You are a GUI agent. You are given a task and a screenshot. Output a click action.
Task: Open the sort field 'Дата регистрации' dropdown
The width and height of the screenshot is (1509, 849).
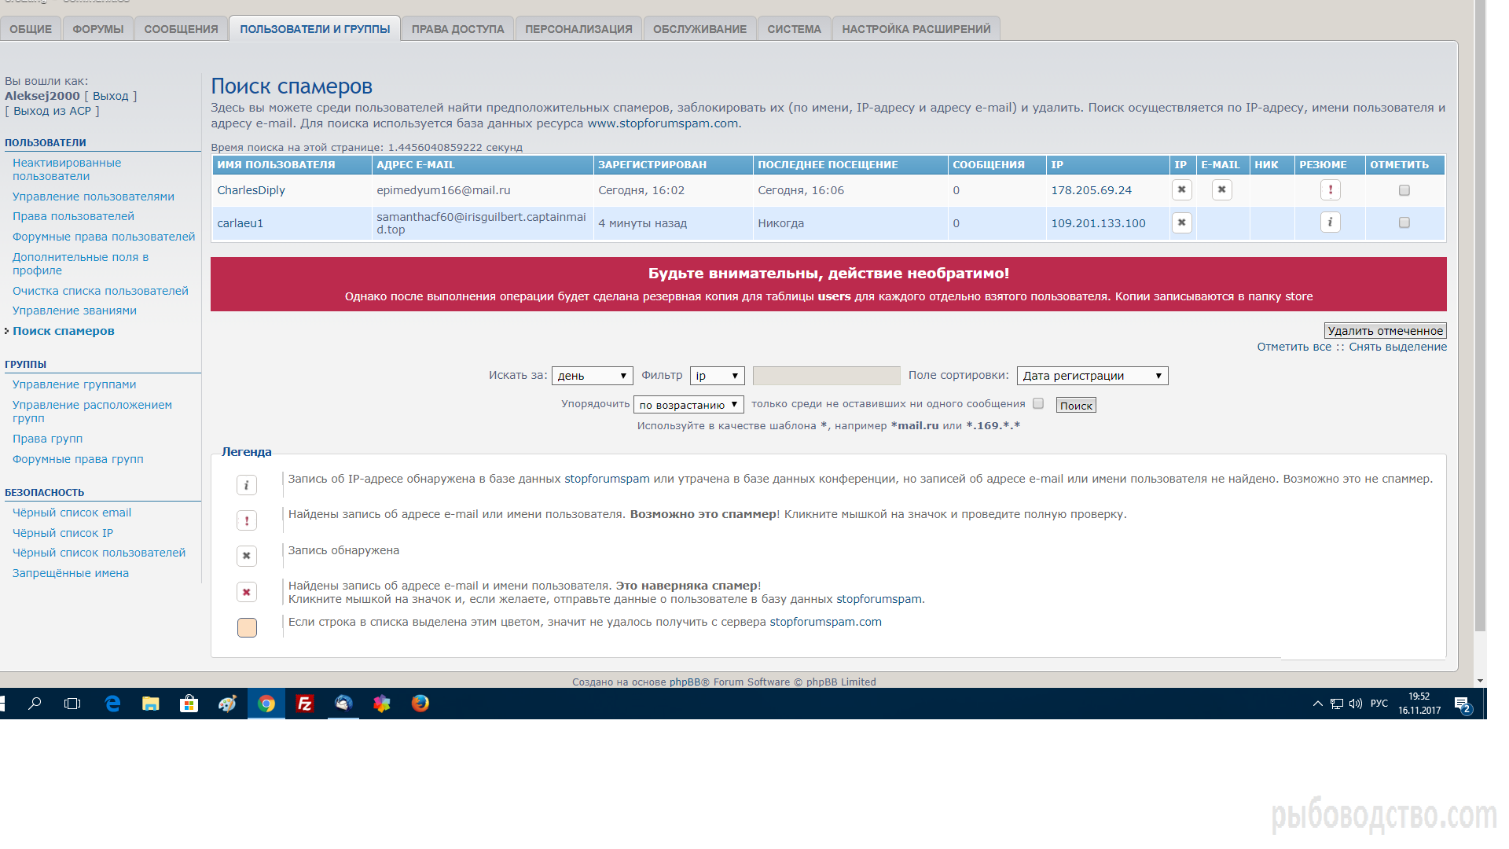coord(1092,376)
